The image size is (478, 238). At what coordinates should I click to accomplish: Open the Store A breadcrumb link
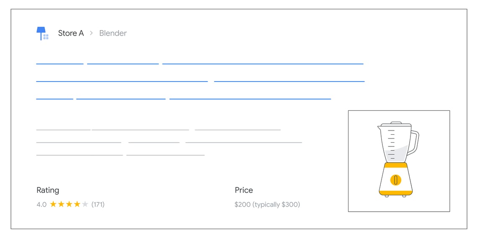pos(71,33)
